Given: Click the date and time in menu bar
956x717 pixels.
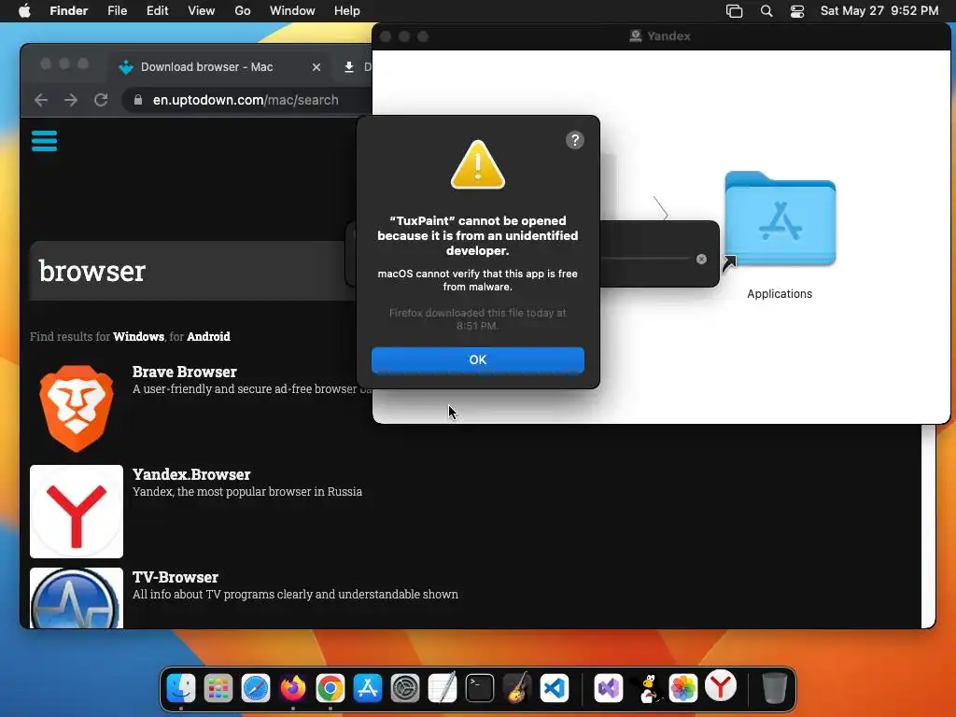Looking at the screenshot, I should [x=879, y=11].
